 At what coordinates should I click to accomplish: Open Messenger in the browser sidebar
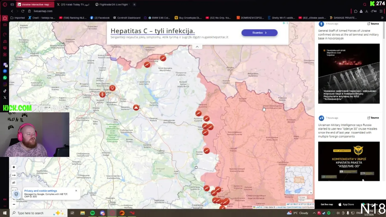pos(5,71)
